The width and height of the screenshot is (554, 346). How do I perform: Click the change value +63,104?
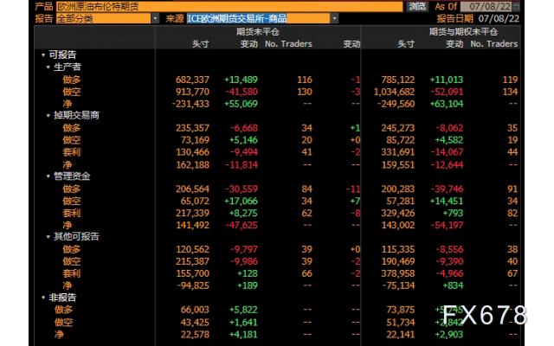(x=447, y=104)
